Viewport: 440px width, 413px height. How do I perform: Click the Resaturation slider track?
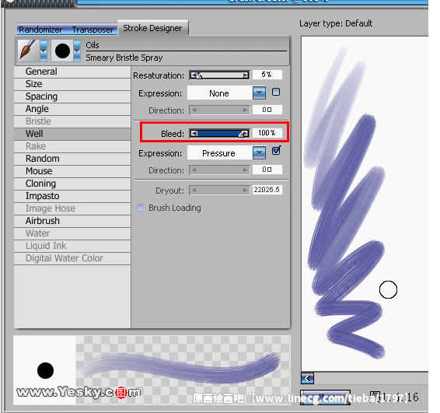[x=219, y=75]
